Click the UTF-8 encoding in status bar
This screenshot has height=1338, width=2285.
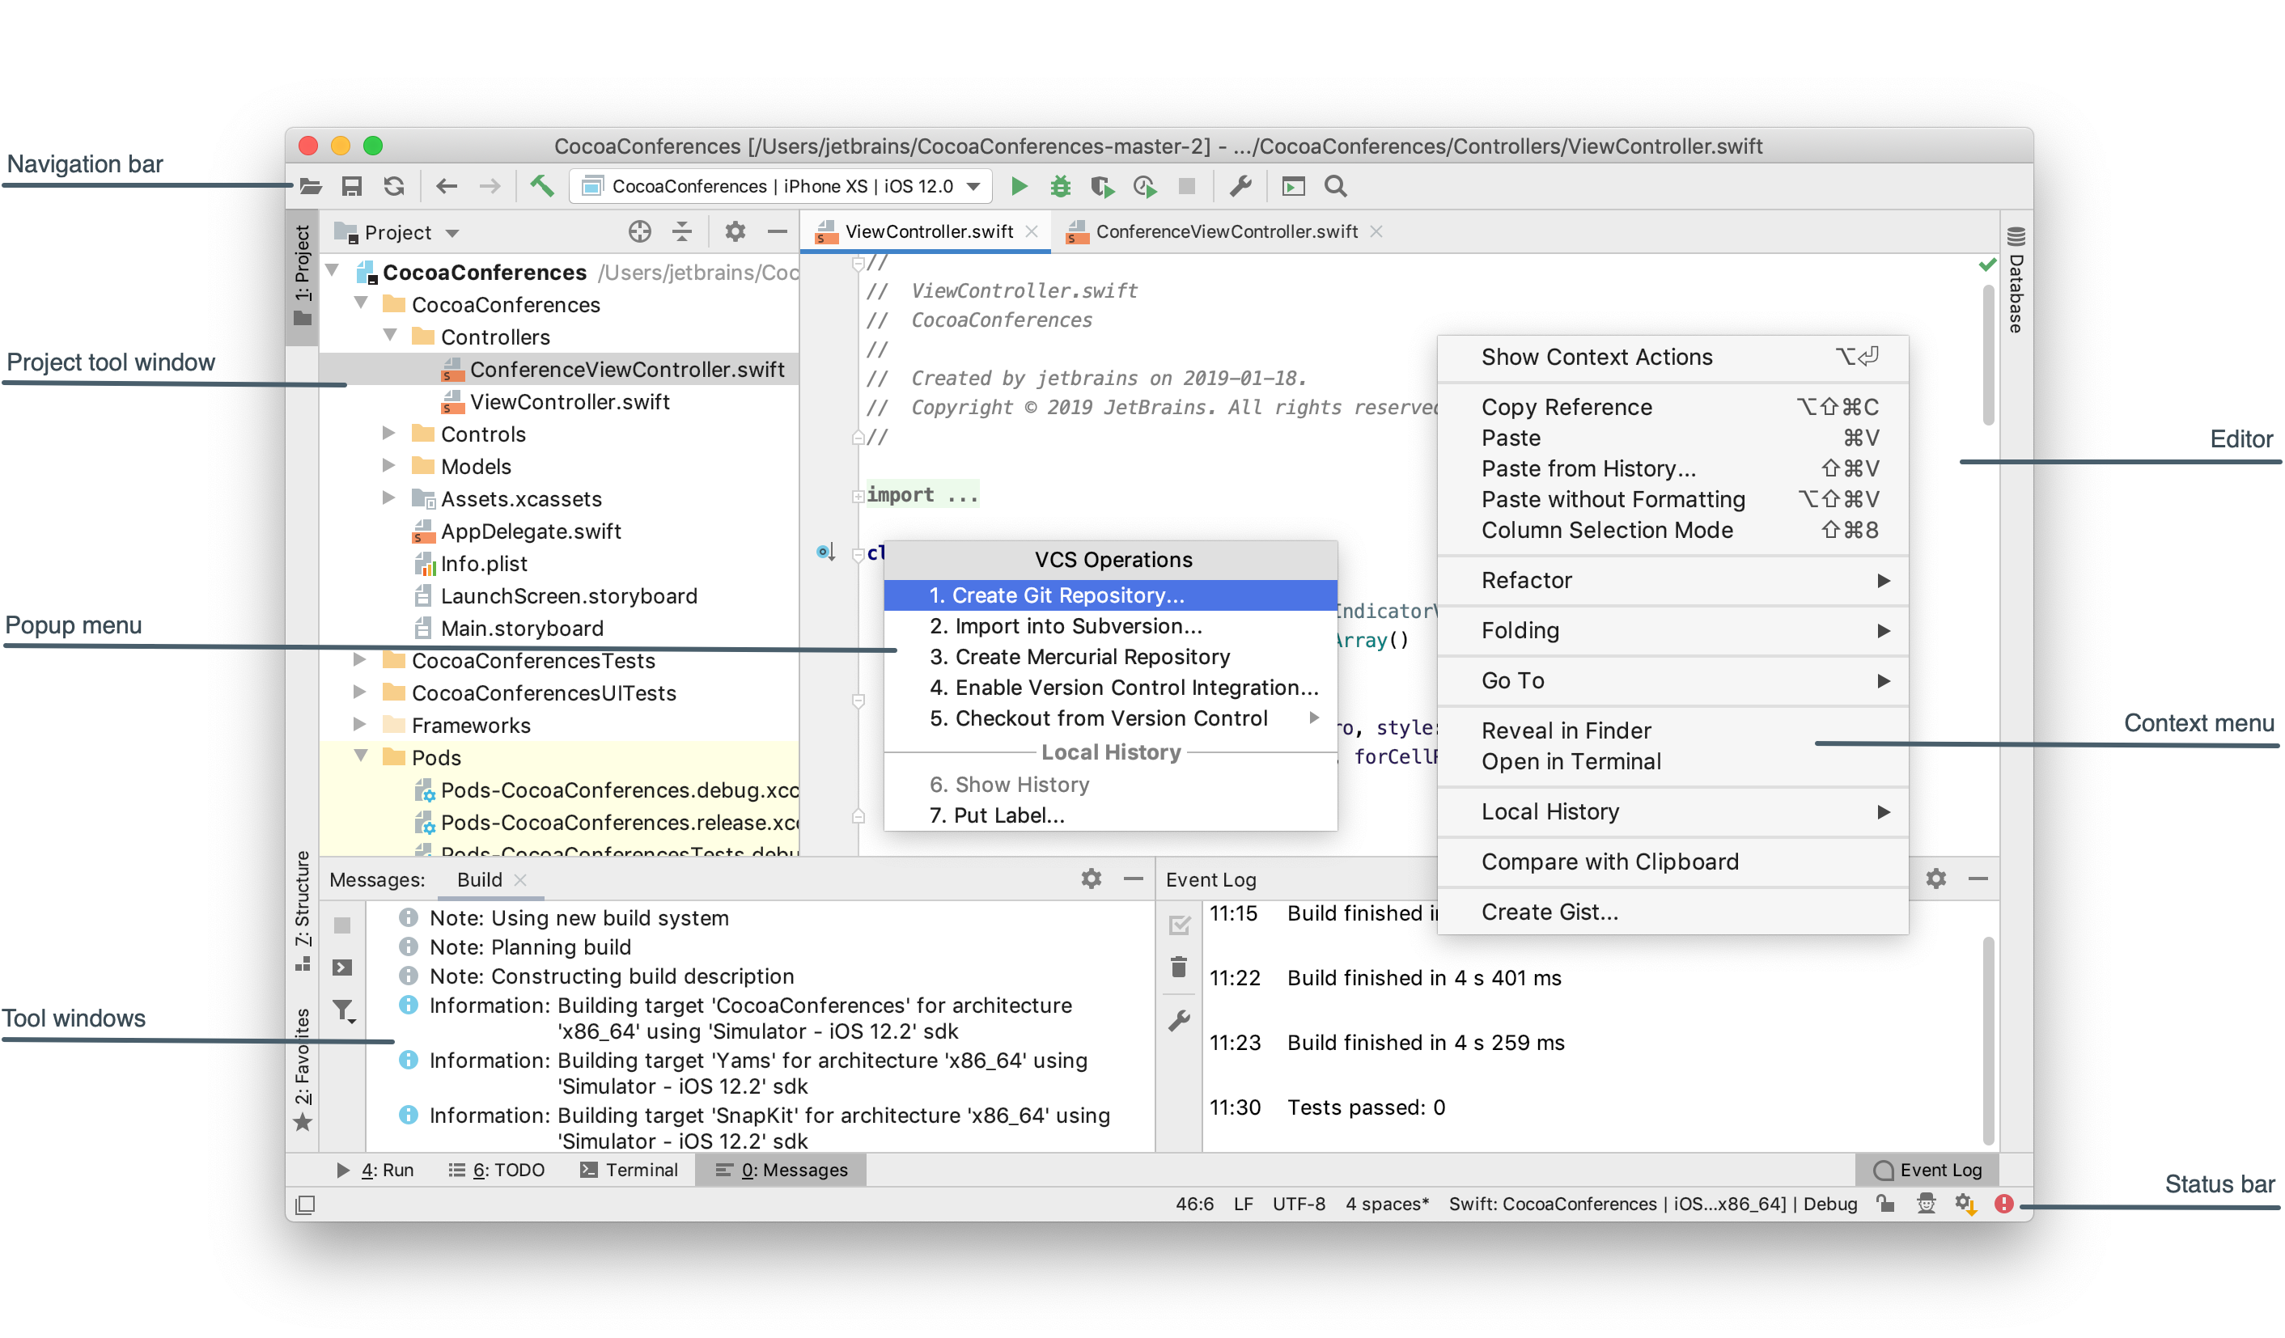[x=1299, y=1205]
